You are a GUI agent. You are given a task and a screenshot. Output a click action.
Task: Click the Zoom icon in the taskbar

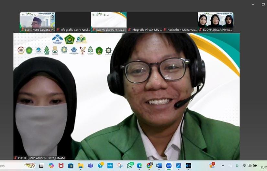169,166
